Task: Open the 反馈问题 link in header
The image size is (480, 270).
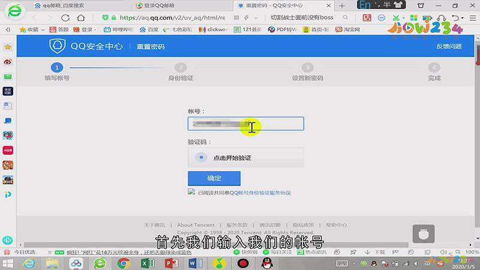Action: coord(449,47)
